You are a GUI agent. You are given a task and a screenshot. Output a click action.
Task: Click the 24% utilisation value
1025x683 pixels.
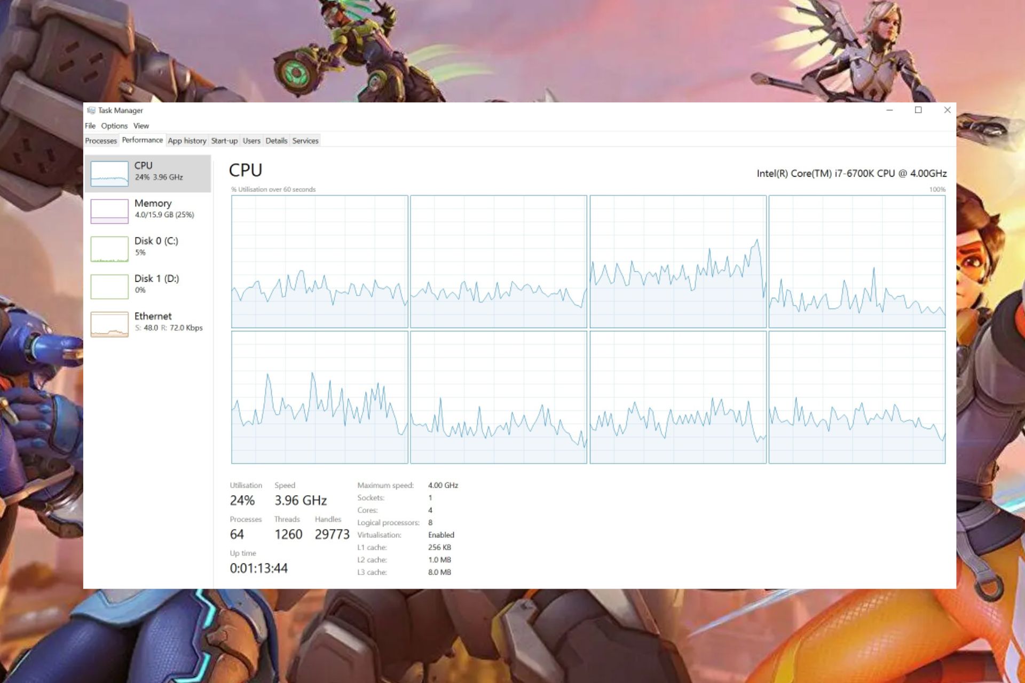click(242, 501)
